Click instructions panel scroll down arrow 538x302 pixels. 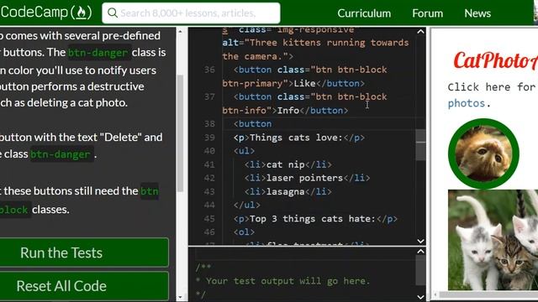coord(180,297)
